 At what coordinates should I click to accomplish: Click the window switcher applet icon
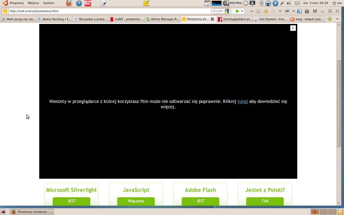[x=207, y=3]
